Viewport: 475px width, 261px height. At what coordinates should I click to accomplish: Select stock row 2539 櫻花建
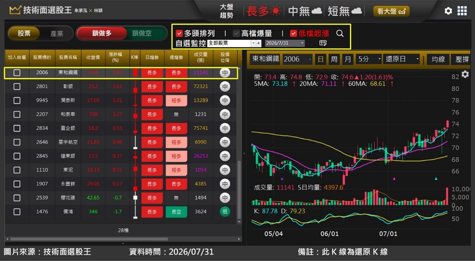click(121, 198)
